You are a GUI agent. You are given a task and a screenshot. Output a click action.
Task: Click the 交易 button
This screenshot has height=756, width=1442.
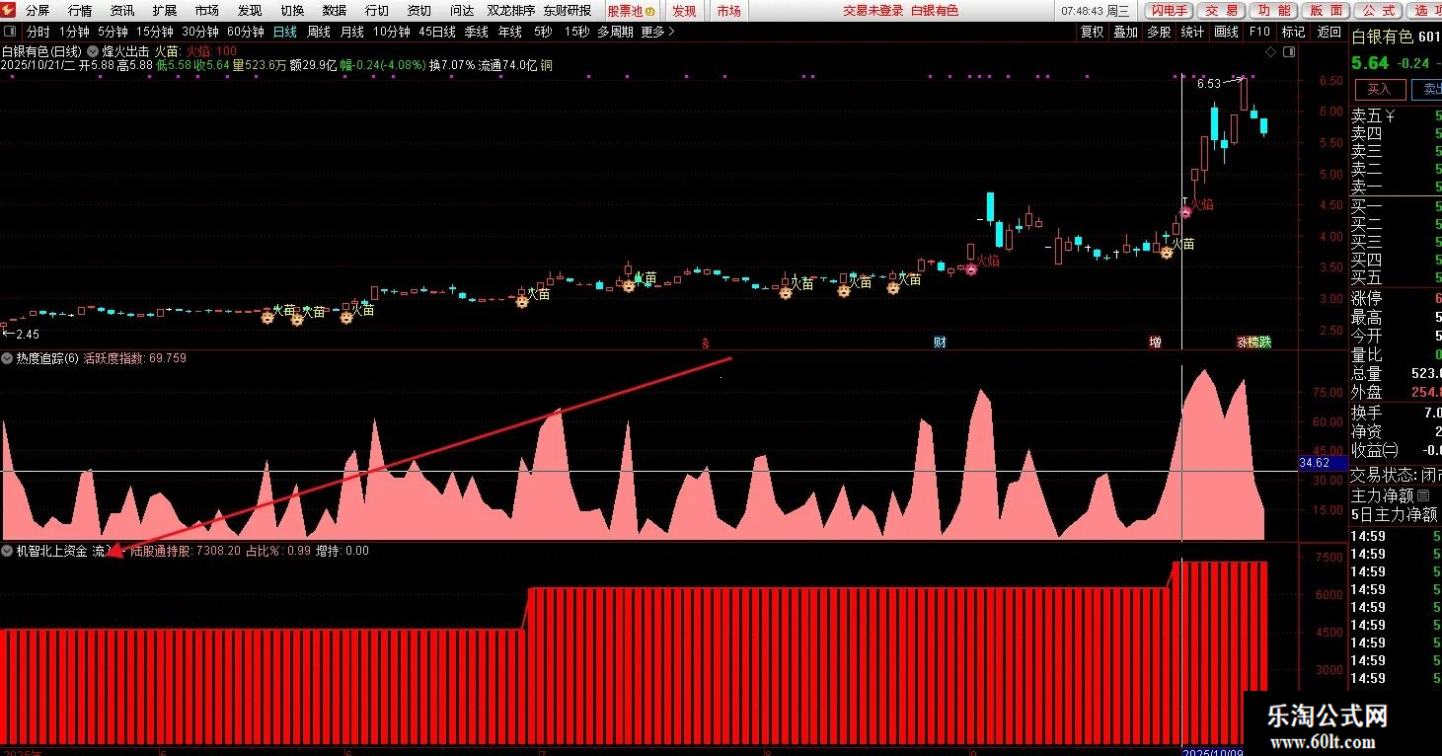[1221, 11]
